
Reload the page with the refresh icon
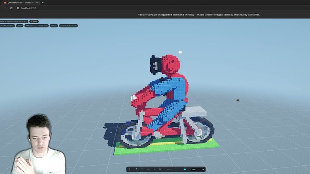[11, 8]
